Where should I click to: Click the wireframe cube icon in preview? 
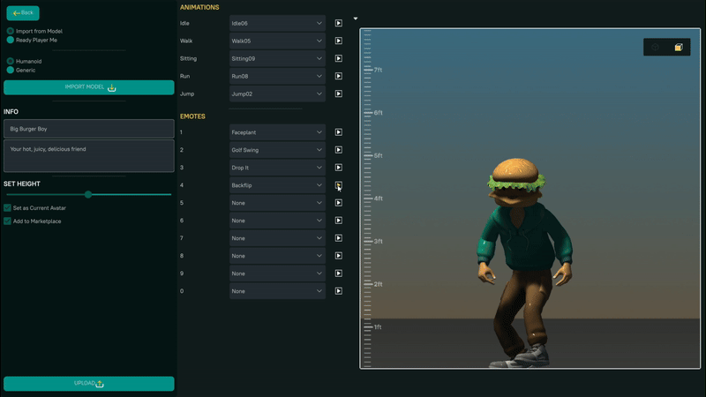(656, 48)
